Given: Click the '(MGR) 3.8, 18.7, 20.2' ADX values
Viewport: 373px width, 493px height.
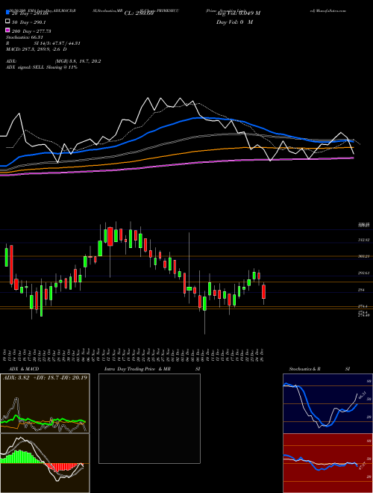Looking at the screenshot, I should [x=78, y=61].
